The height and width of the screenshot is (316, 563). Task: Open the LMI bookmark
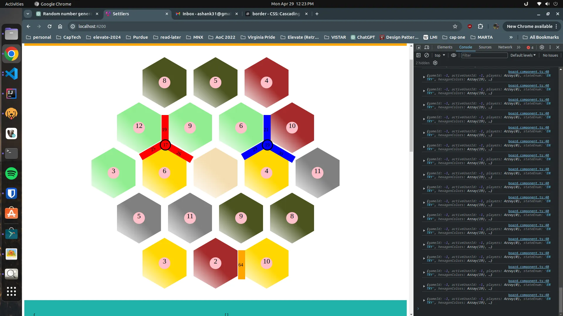pyautogui.click(x=430, y=37)
